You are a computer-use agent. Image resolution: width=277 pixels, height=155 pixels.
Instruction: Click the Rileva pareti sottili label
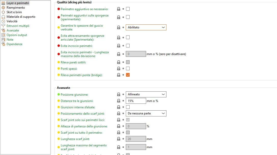coord(73,62)
